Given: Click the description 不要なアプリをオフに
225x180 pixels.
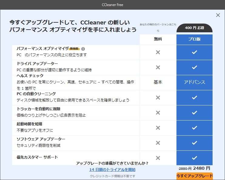Looking at the screenshot, I should tap(35, 130).
